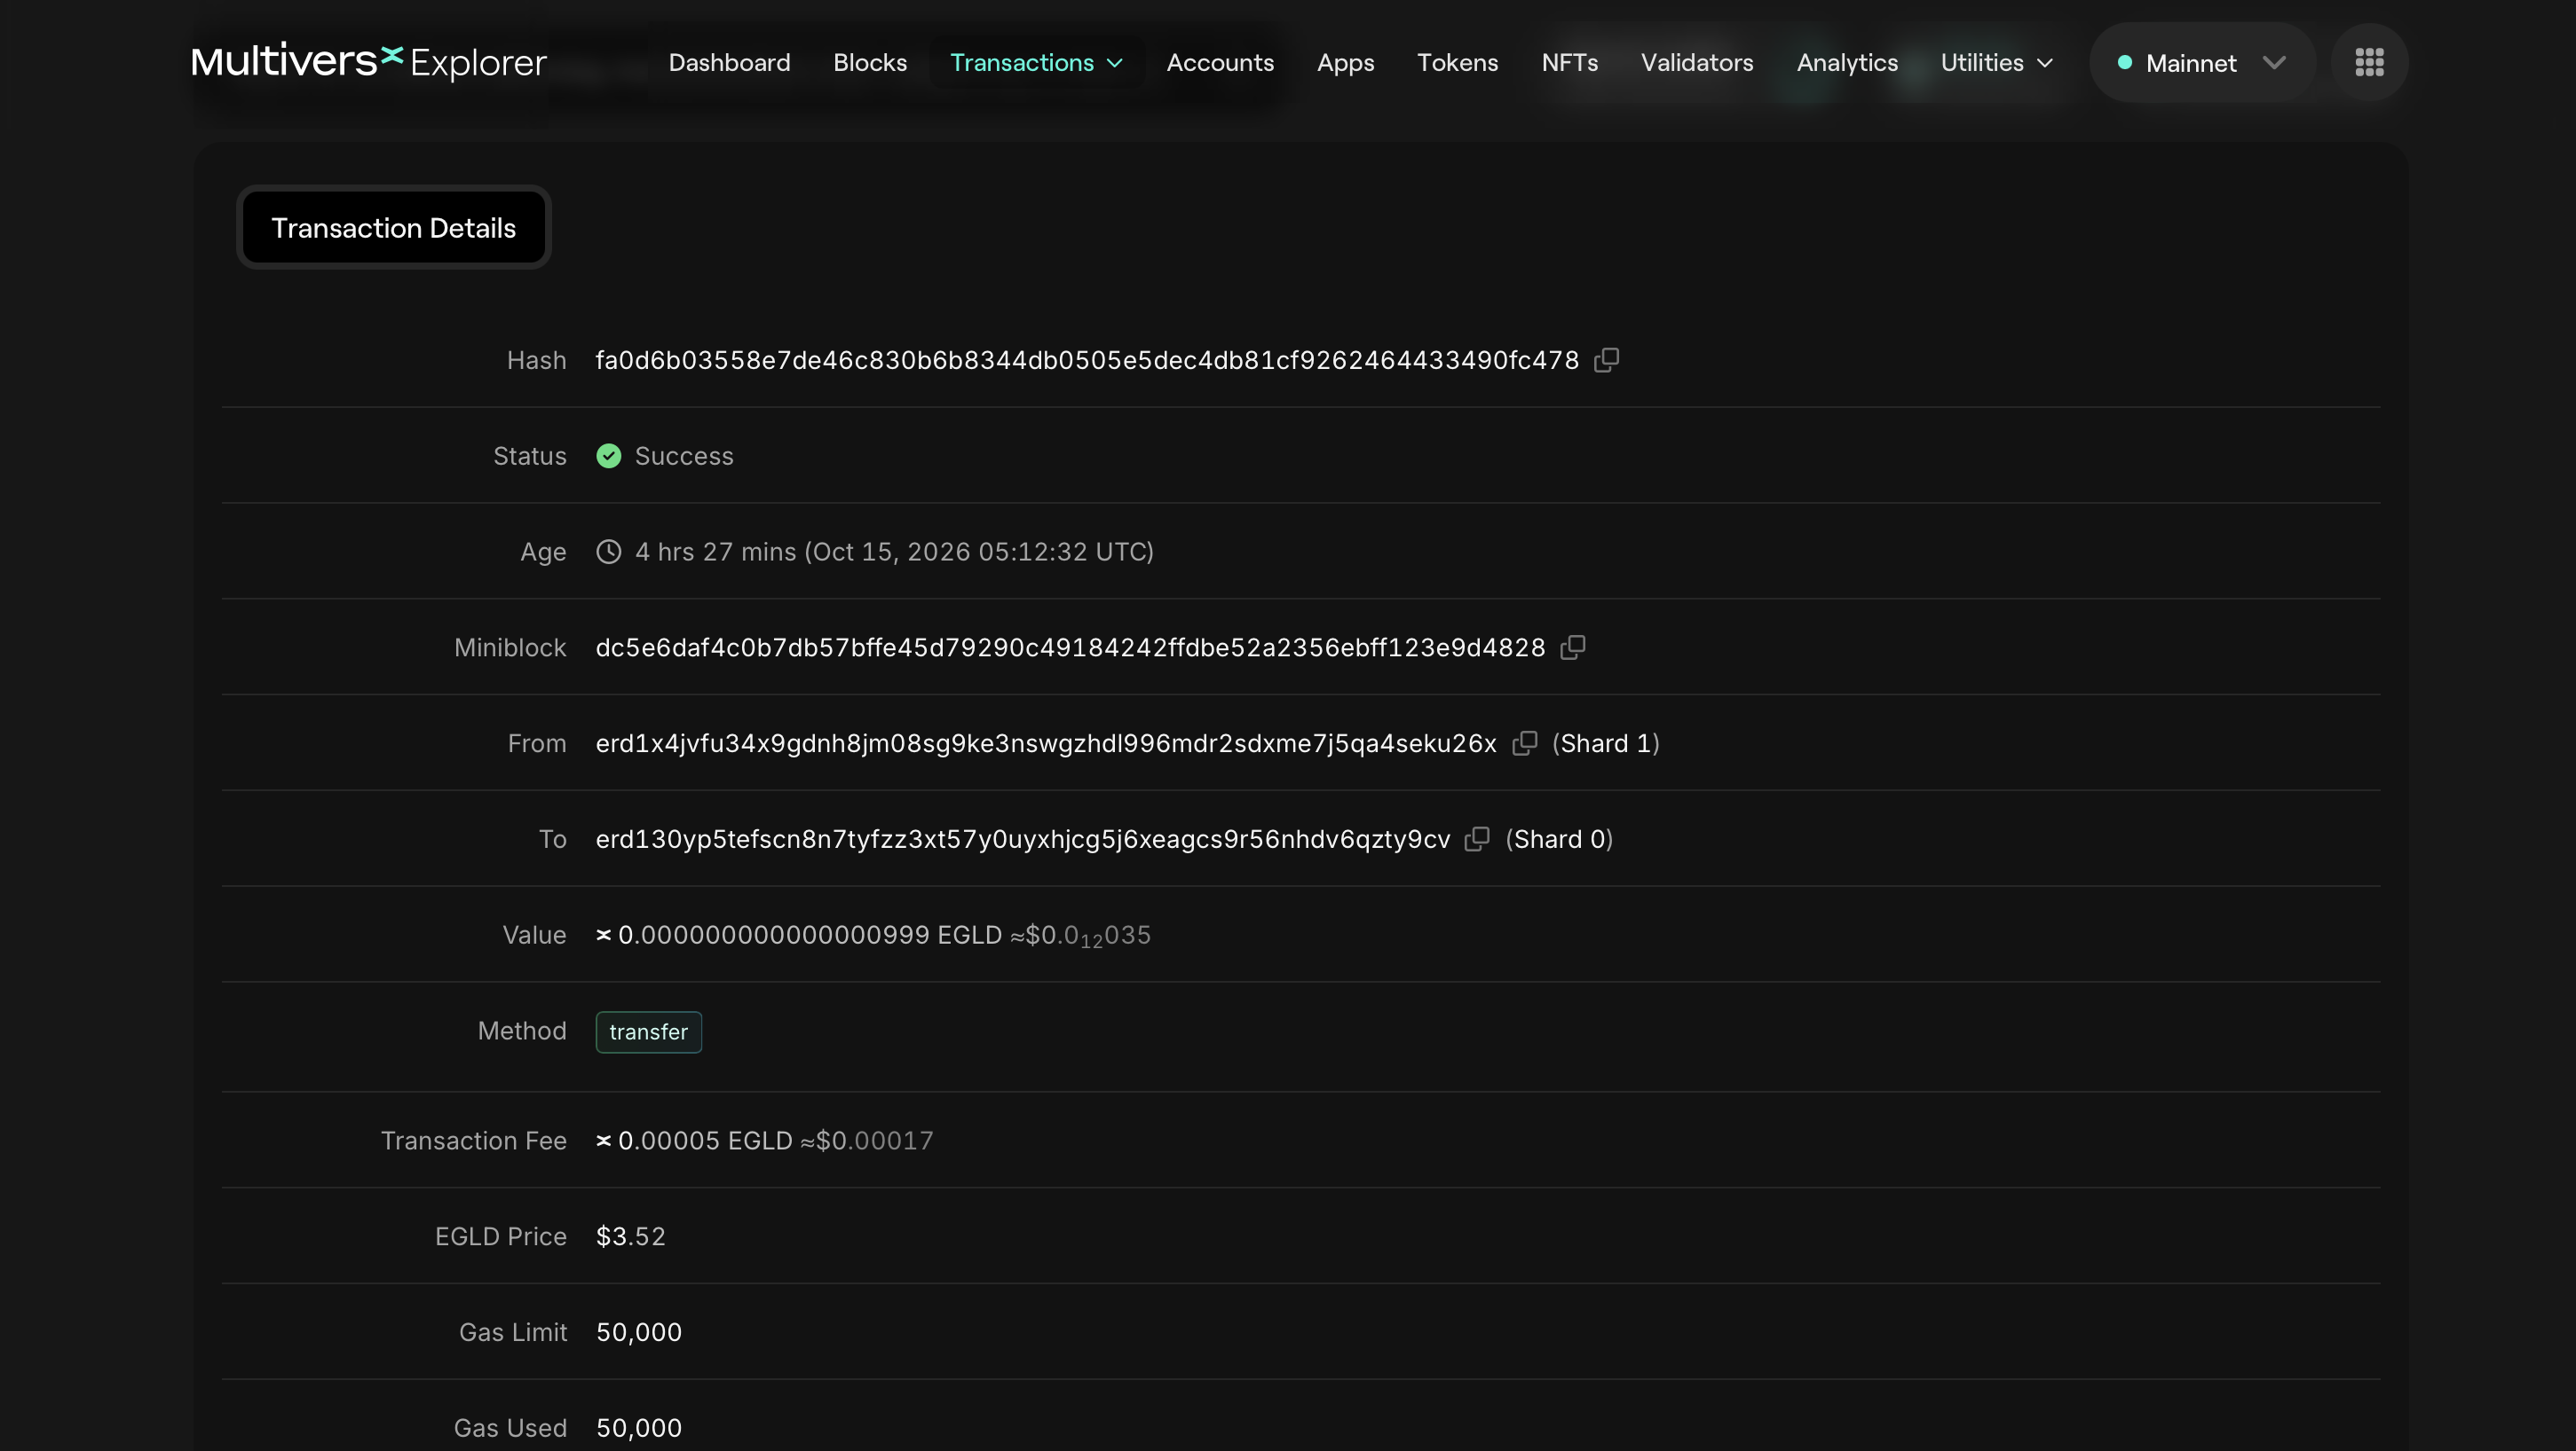
Task: Open the Apps section
Action: pos(1345,62)
